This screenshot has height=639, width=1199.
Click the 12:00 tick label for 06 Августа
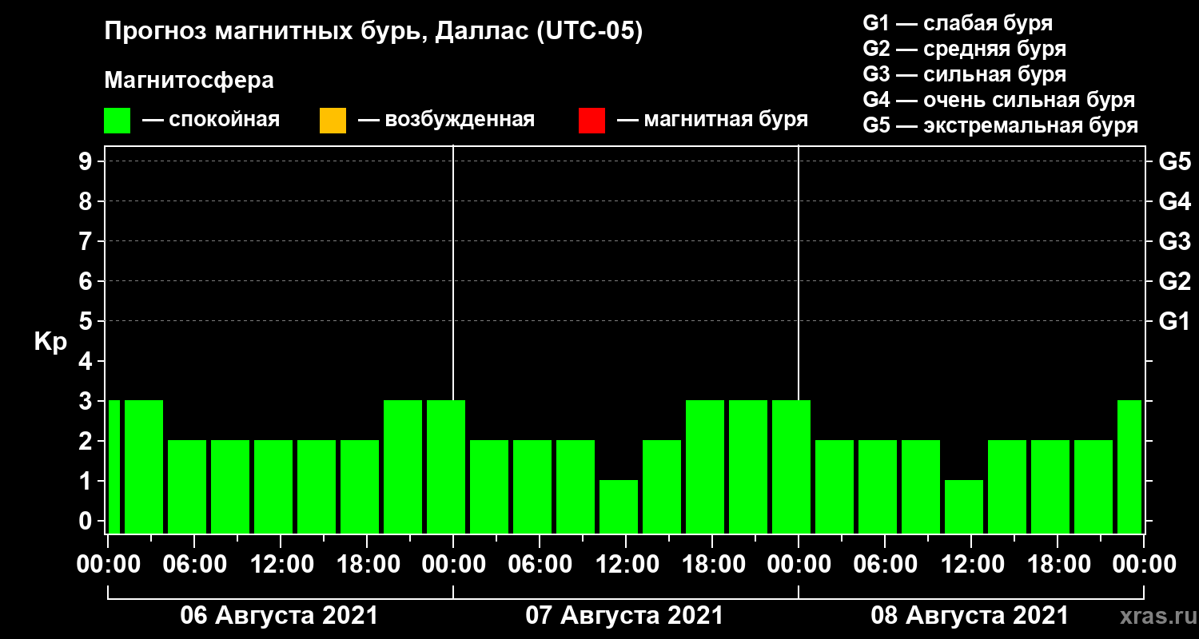[x=281, y=564]
